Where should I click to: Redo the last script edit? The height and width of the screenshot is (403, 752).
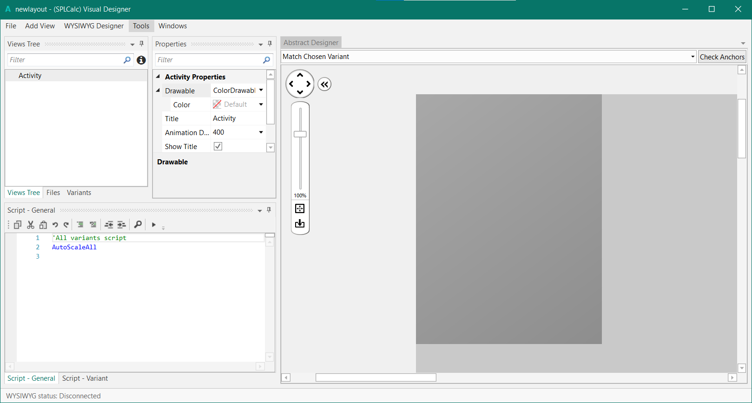pyautogui.click(x=66, y=225)
